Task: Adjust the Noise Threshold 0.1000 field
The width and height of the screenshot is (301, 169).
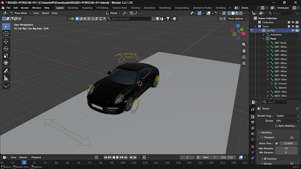Action: click(288, 143)
